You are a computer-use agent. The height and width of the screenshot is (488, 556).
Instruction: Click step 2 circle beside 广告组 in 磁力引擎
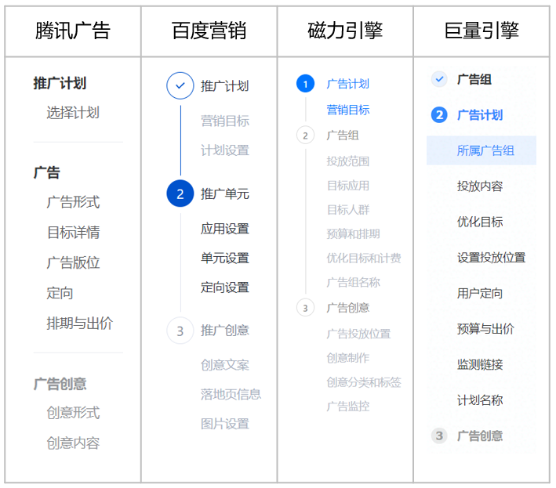pyautogui.click(x=305, y=136)
